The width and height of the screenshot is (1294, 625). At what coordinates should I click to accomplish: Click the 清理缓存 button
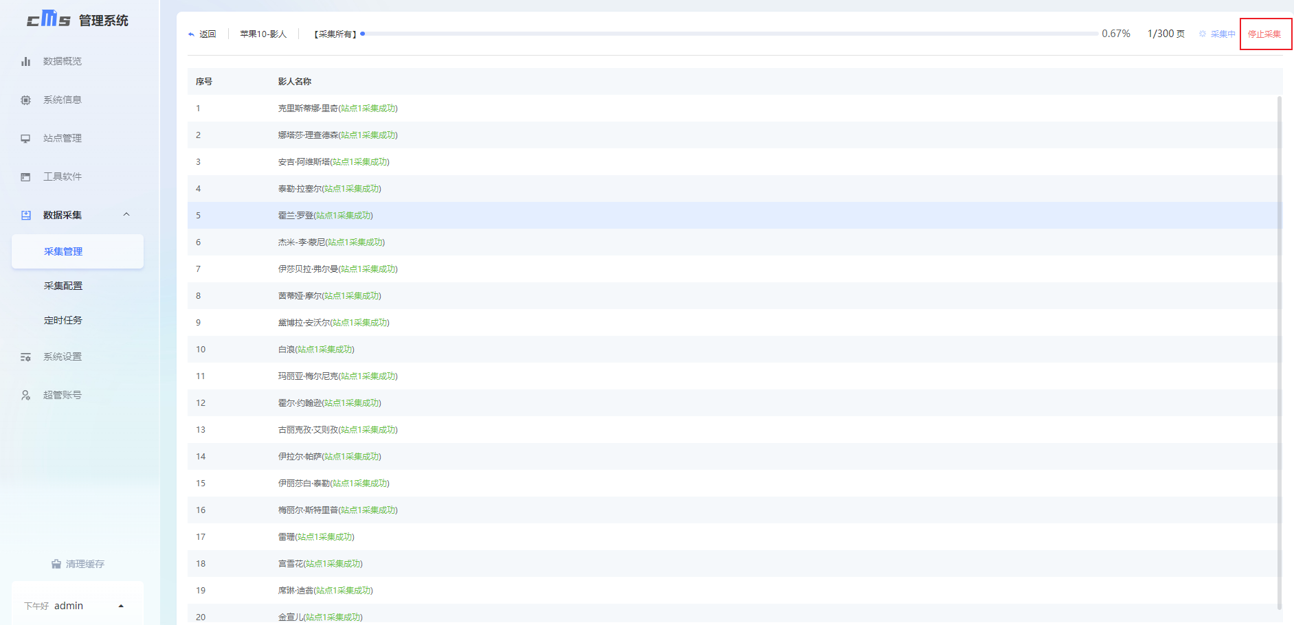click(x=78, y=564)
